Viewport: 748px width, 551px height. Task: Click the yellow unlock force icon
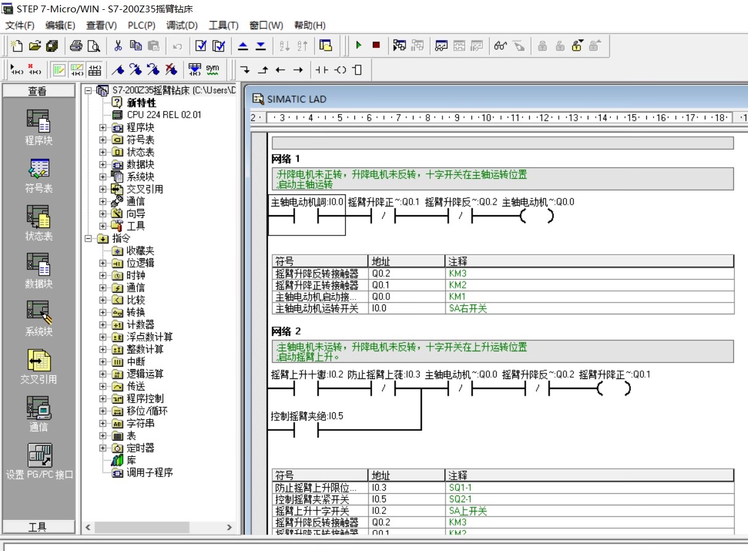(x=577, y=46)
